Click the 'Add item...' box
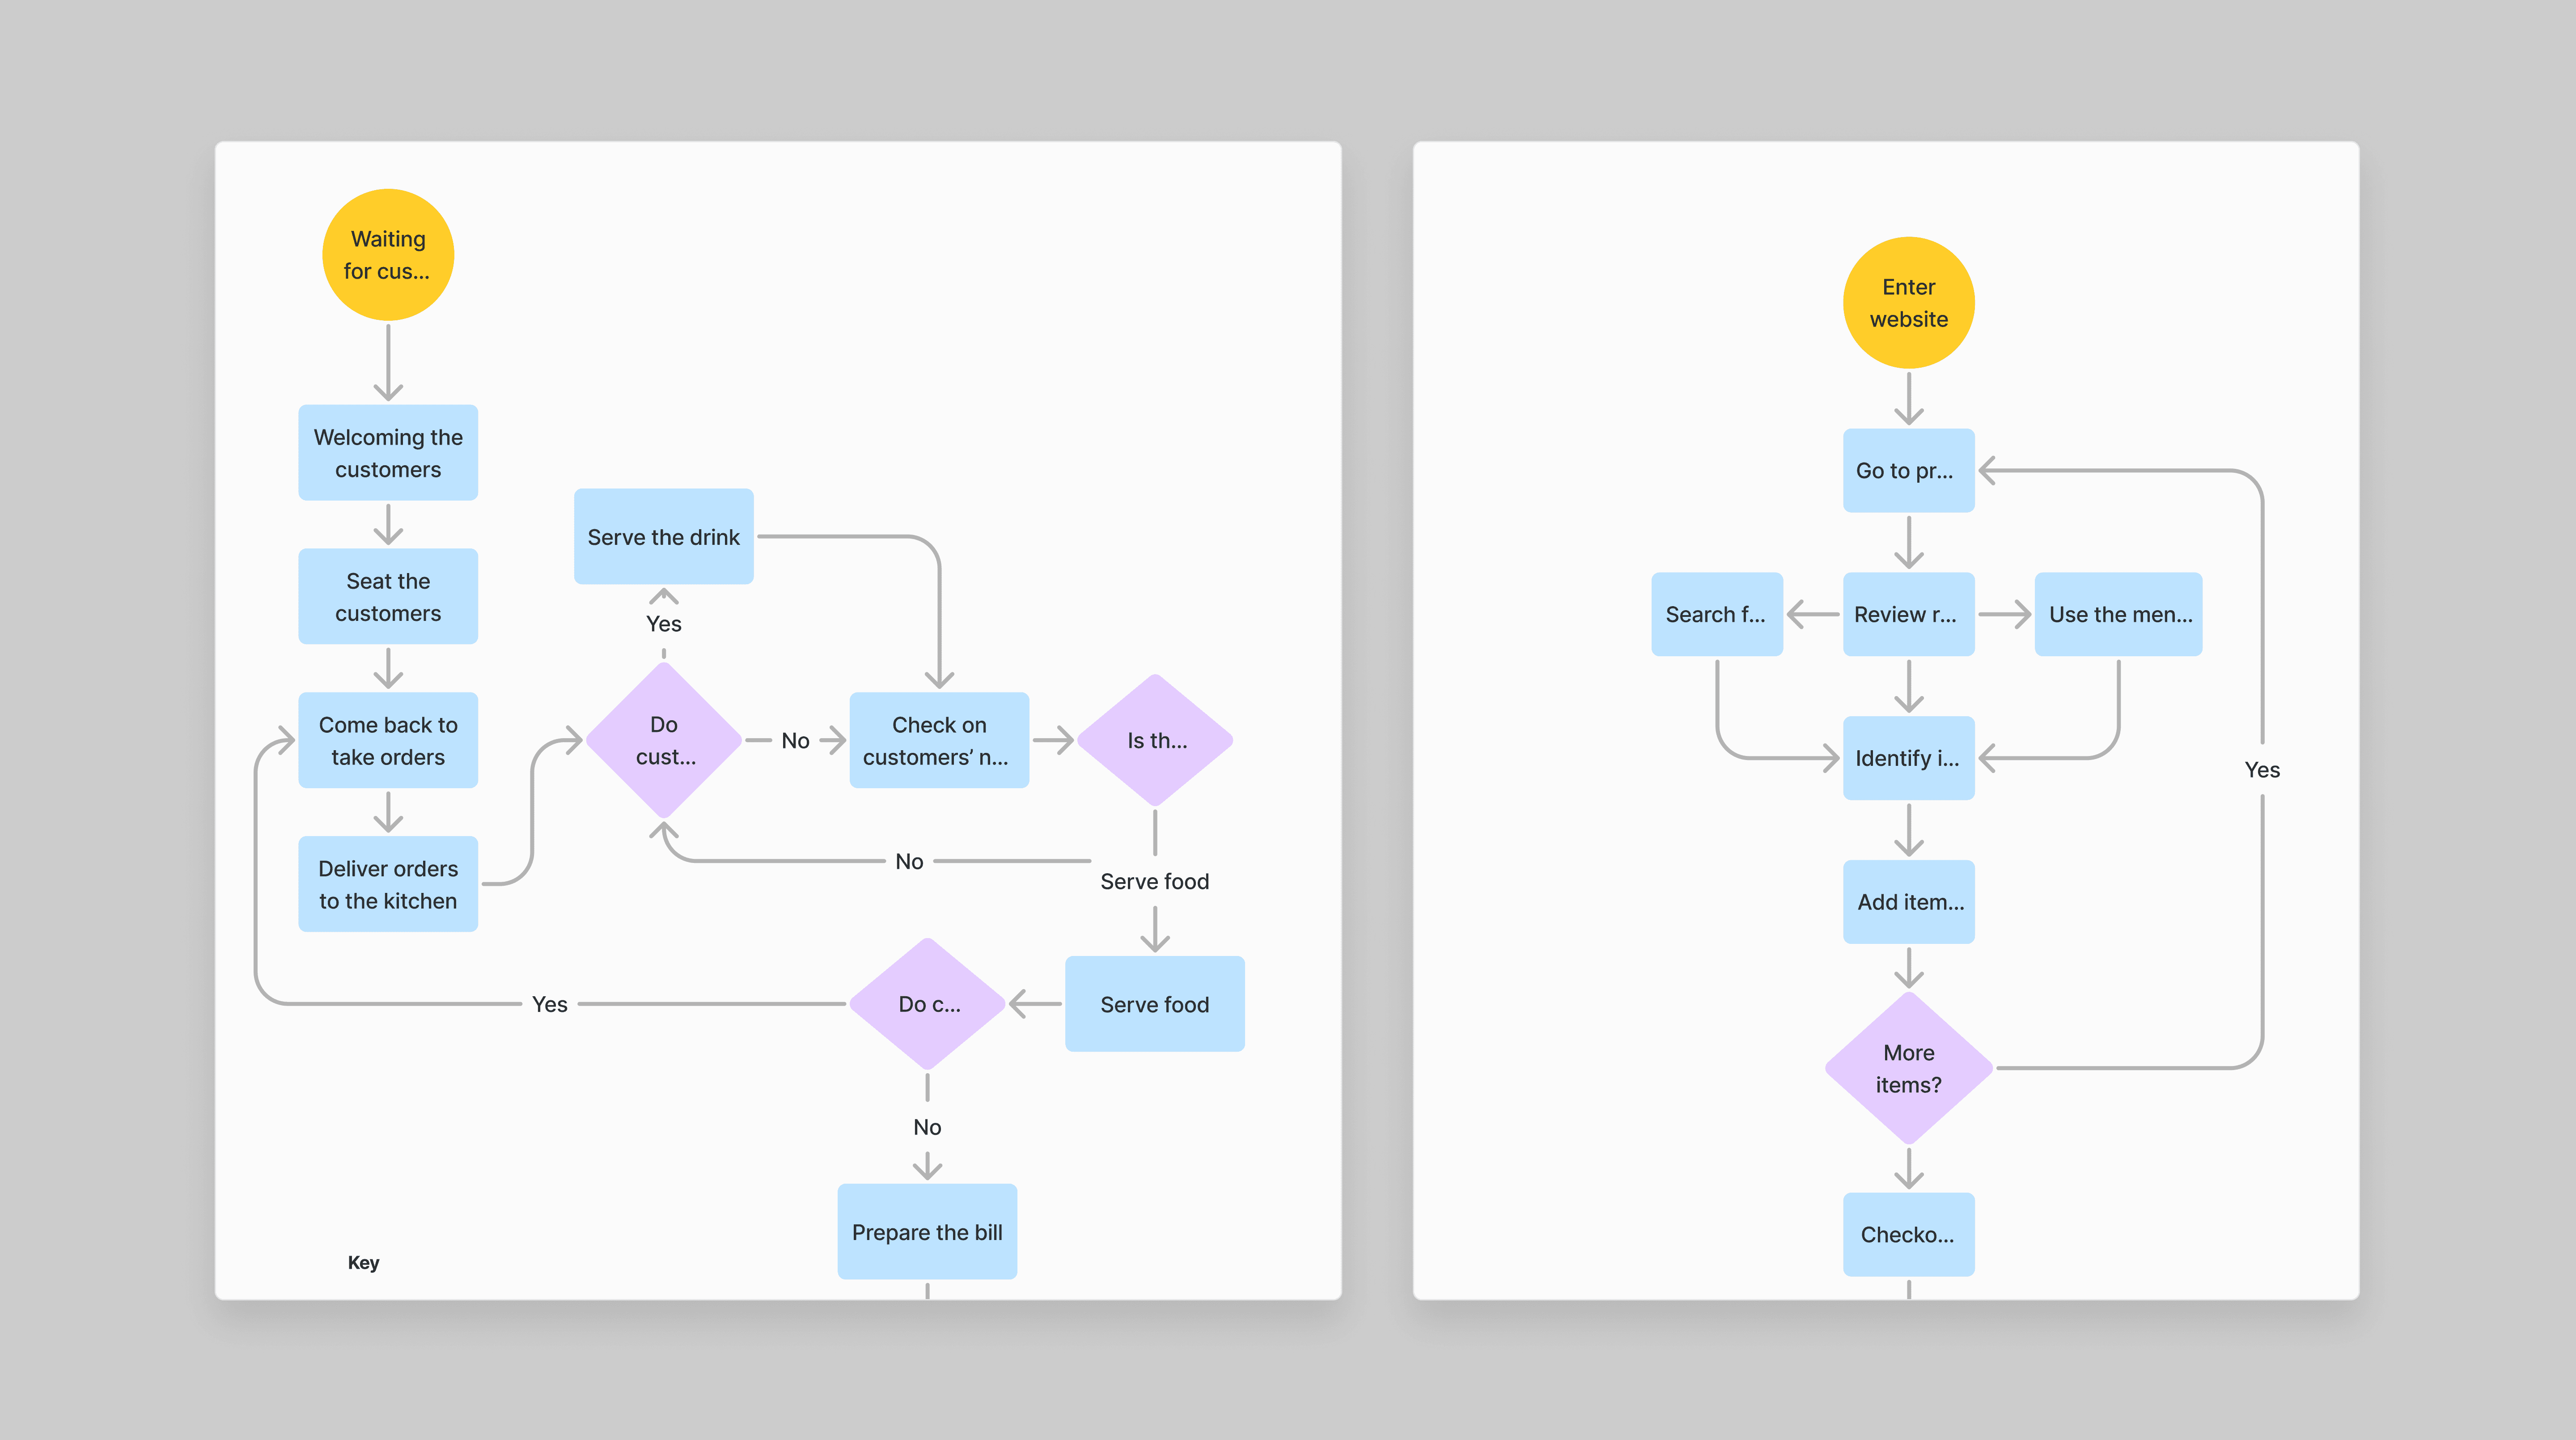 click(x=1908, y=902)
